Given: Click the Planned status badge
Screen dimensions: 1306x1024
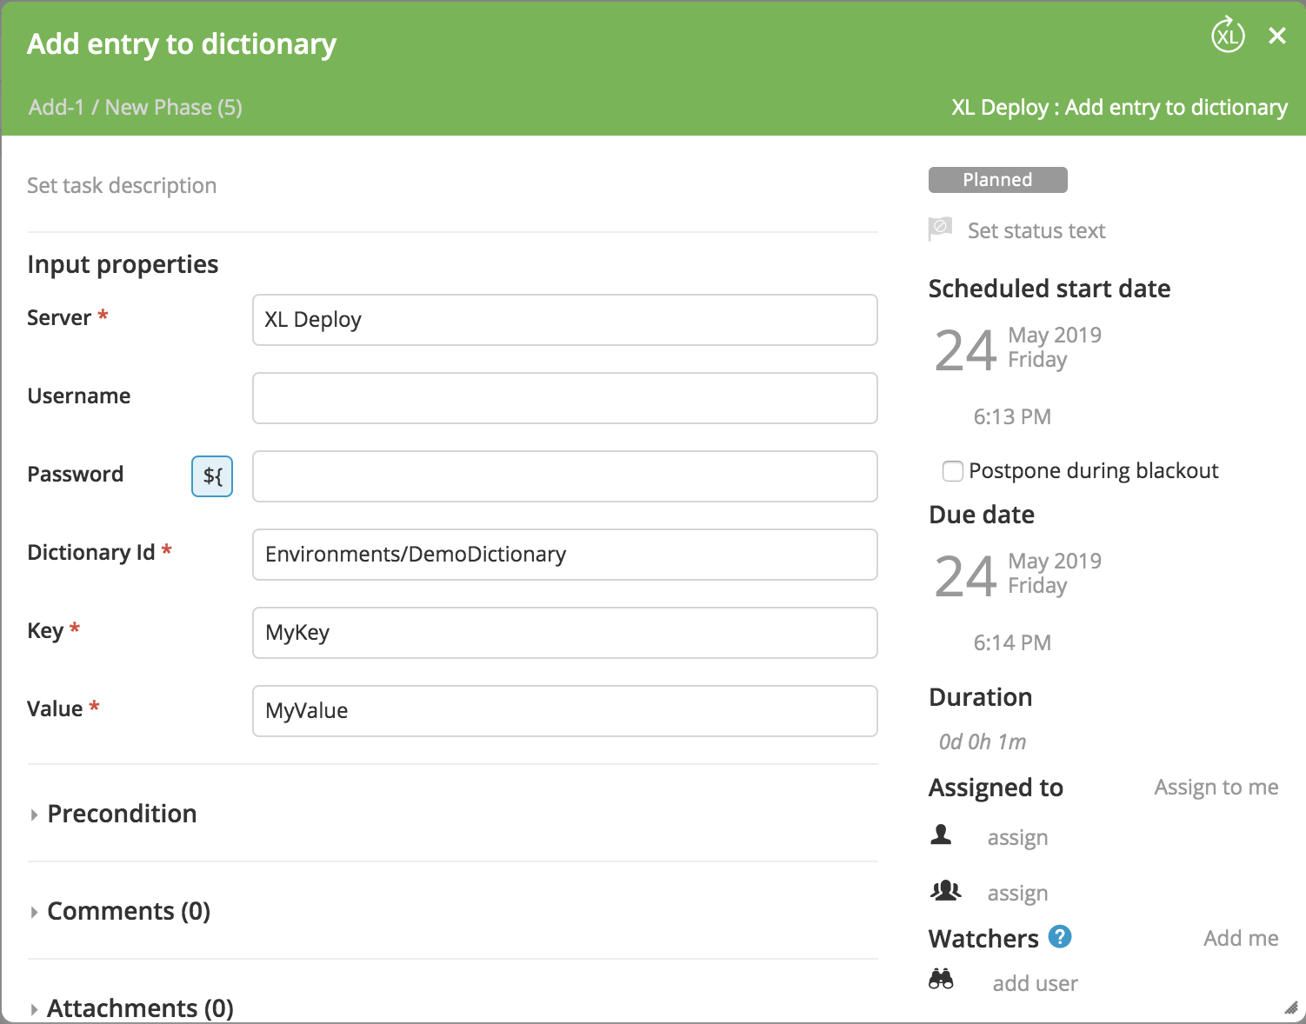Looking at the screenshot, I should click(997, 180).
